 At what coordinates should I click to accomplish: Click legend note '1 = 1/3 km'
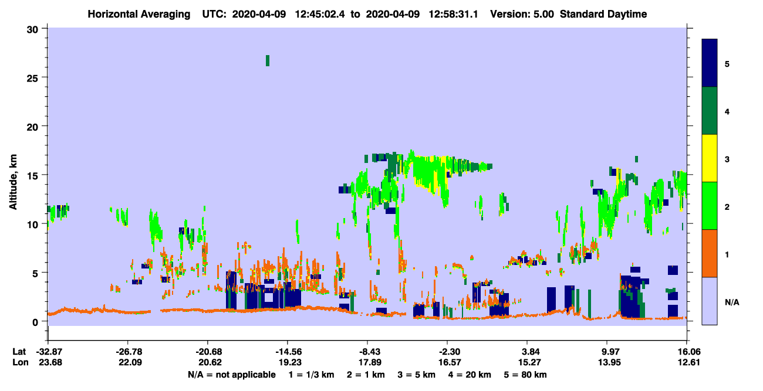(310, 375)
